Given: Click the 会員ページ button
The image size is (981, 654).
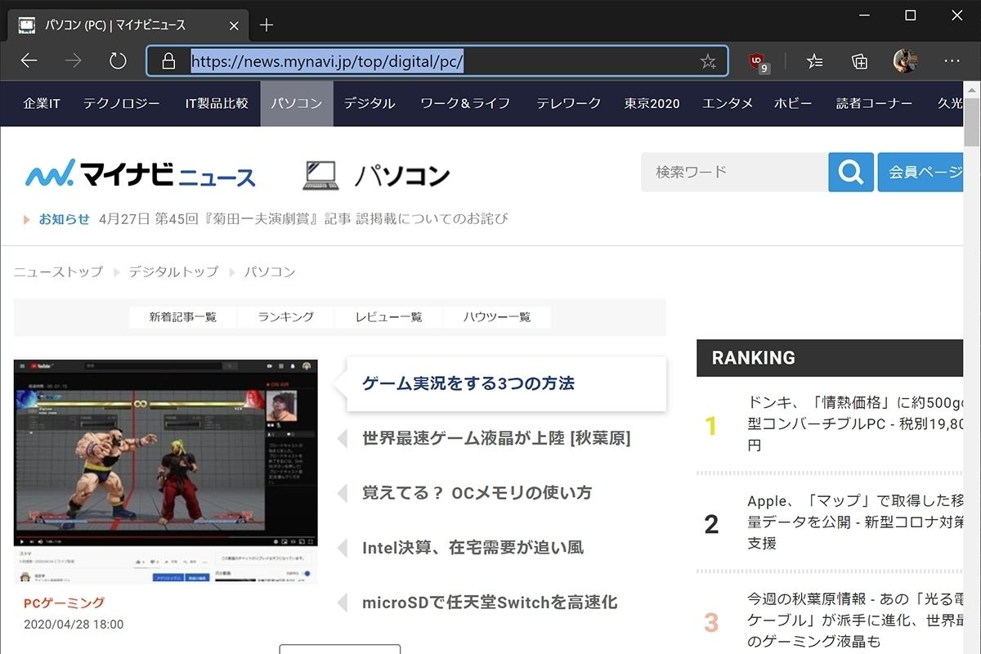Looking at the screenshot, I should click(x=921, y=172).
